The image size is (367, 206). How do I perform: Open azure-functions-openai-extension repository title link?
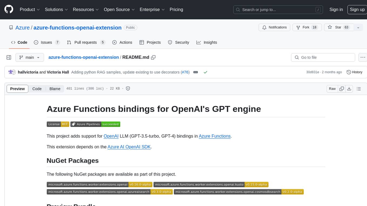(77, 28)
